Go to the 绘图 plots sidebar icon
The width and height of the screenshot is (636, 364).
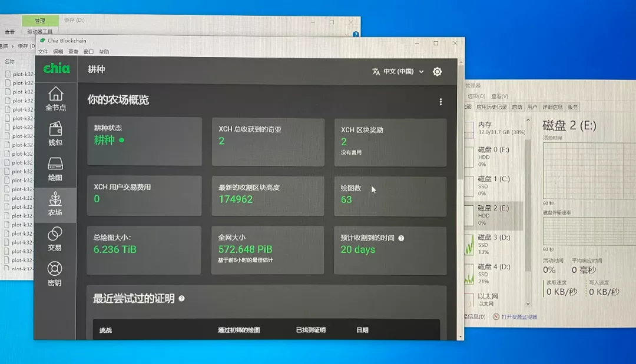(55, 169)
